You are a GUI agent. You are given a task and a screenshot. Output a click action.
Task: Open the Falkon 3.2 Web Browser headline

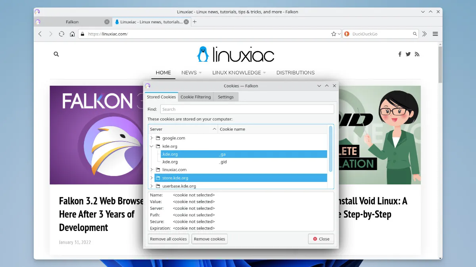click(102, 214)
